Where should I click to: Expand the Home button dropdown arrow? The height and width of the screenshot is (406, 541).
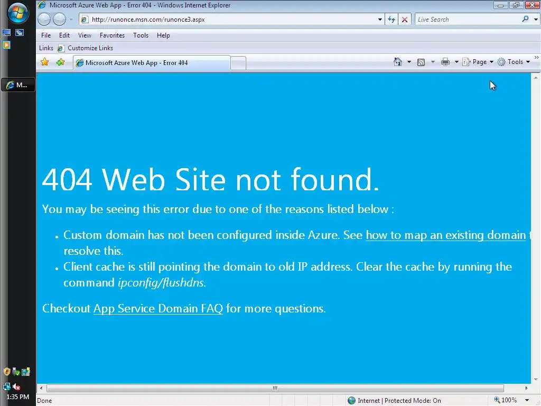409,62
